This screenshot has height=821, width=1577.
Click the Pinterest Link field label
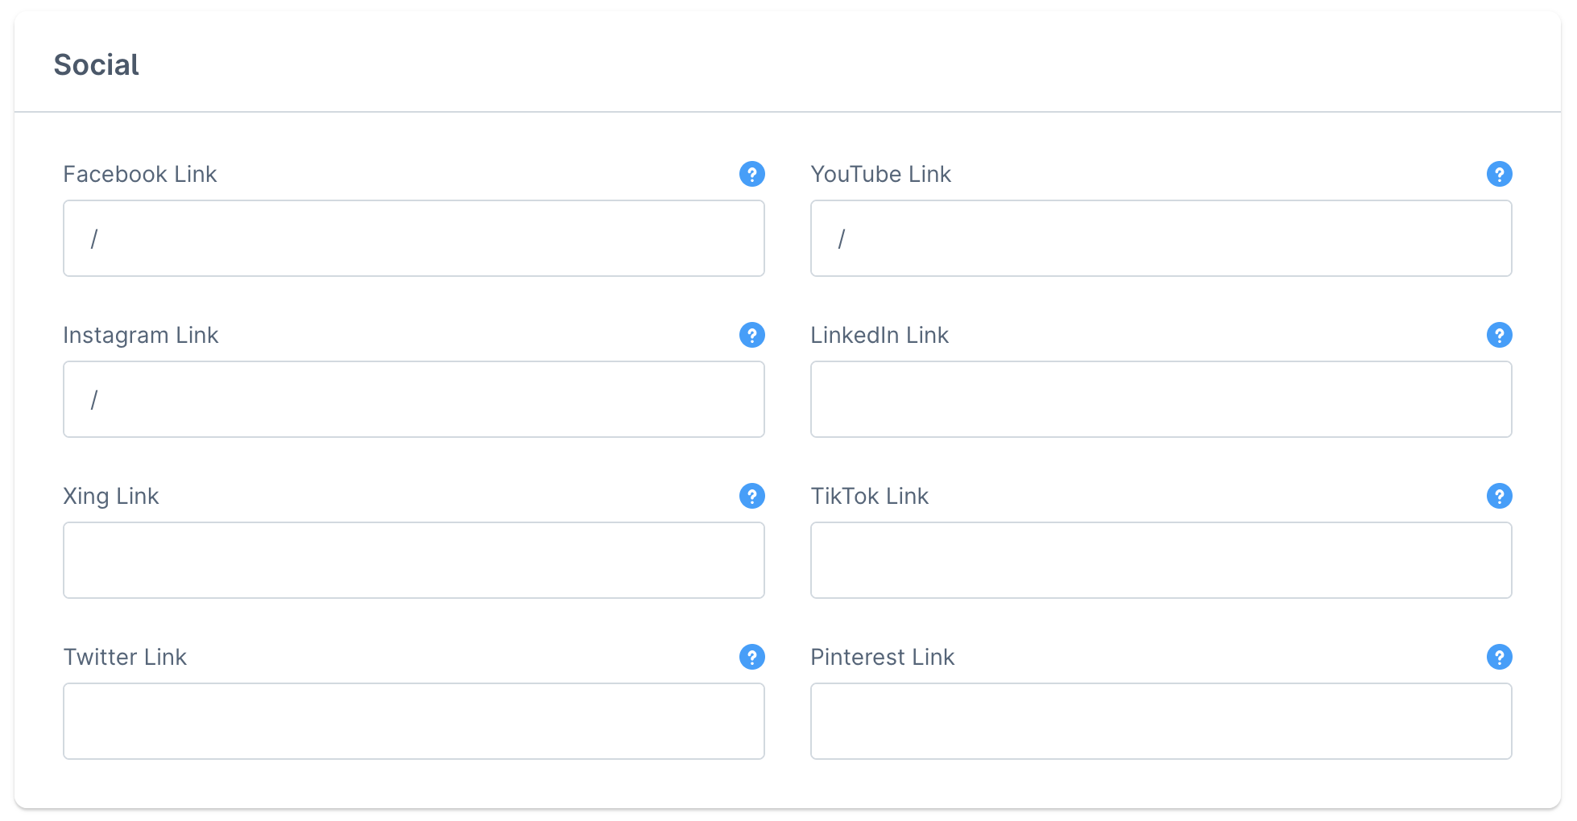[882, 657]
